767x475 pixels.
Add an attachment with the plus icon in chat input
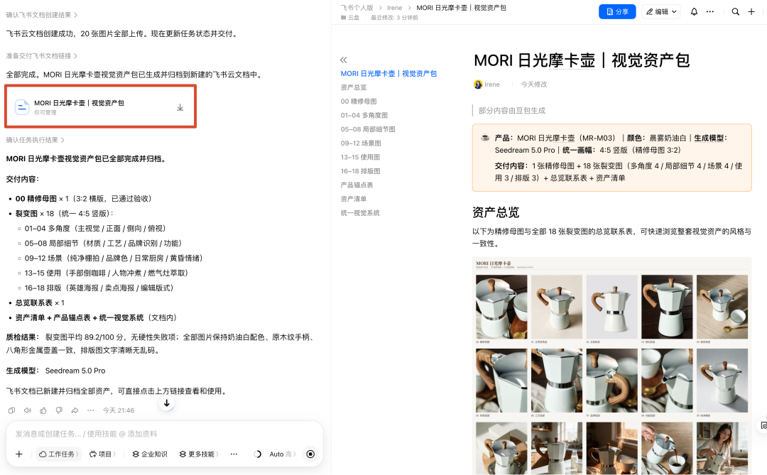[x=19, y=454]
